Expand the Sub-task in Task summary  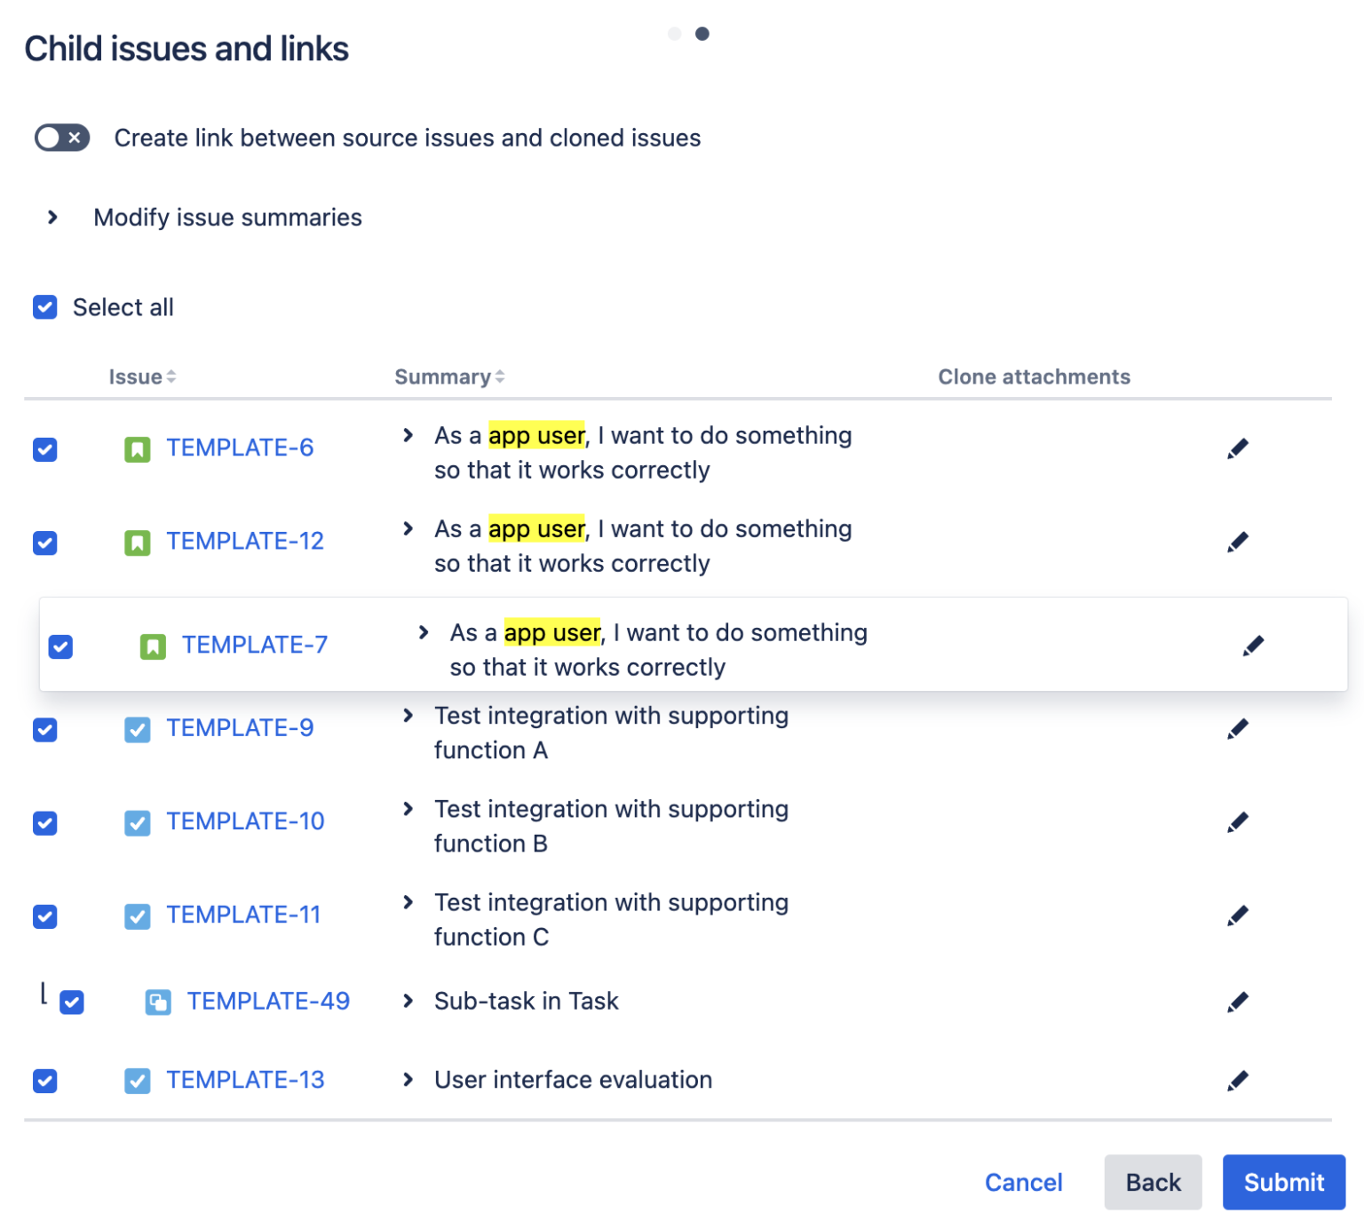[x=408, y=1002]
